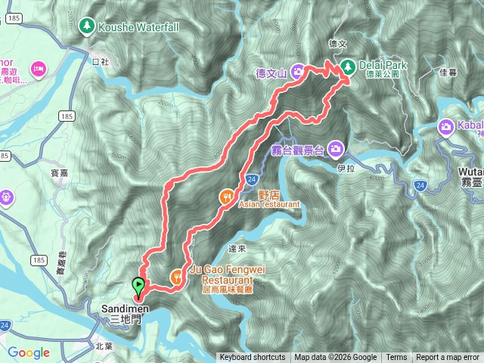Screen dimensions: 484x363
Task: Select the 野店 Asian restaurant marker
Action: pyautogui.click(x=227, y=197)
